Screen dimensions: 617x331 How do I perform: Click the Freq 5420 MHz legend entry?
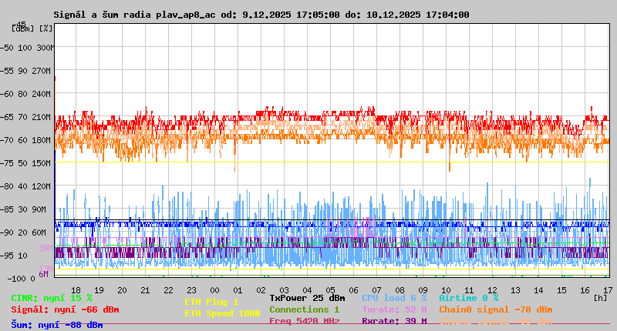point(304,321)
